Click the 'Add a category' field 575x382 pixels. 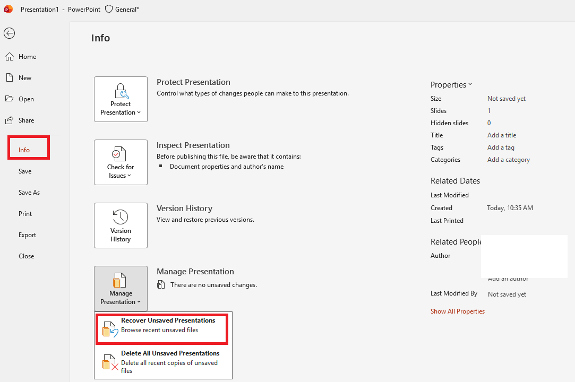click(x=509, y=160)
